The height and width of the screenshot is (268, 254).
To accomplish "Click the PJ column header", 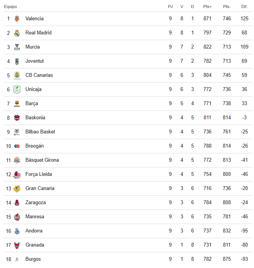I will click(x=170, y=7).
